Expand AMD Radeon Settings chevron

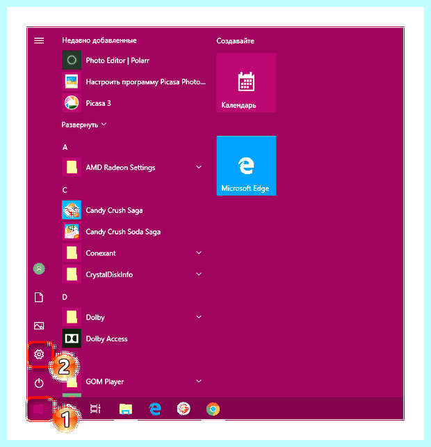pos(199,167)
